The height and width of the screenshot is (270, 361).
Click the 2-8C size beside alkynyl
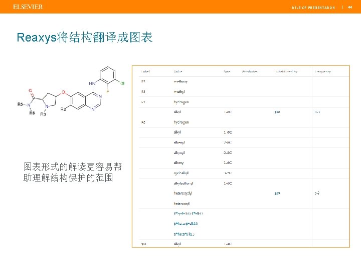coord(228,152)
